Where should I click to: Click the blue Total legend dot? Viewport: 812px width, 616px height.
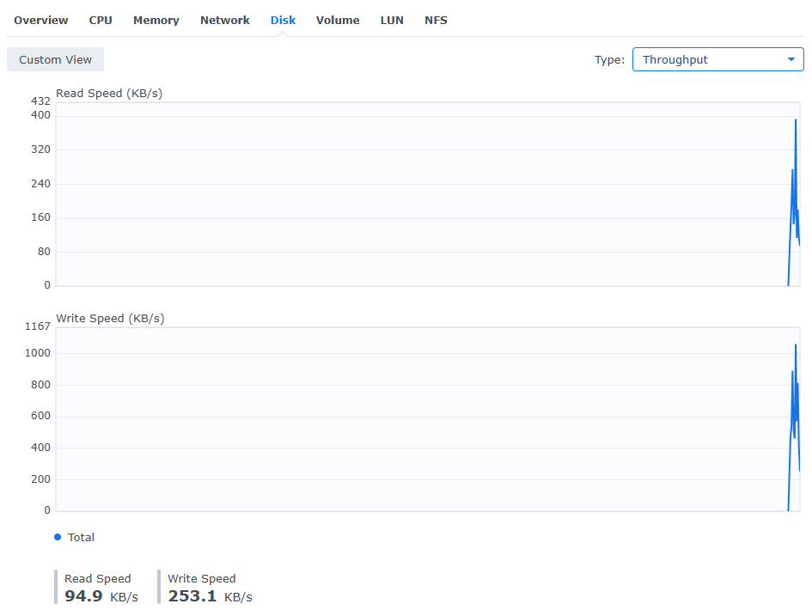tap(58, 537)
